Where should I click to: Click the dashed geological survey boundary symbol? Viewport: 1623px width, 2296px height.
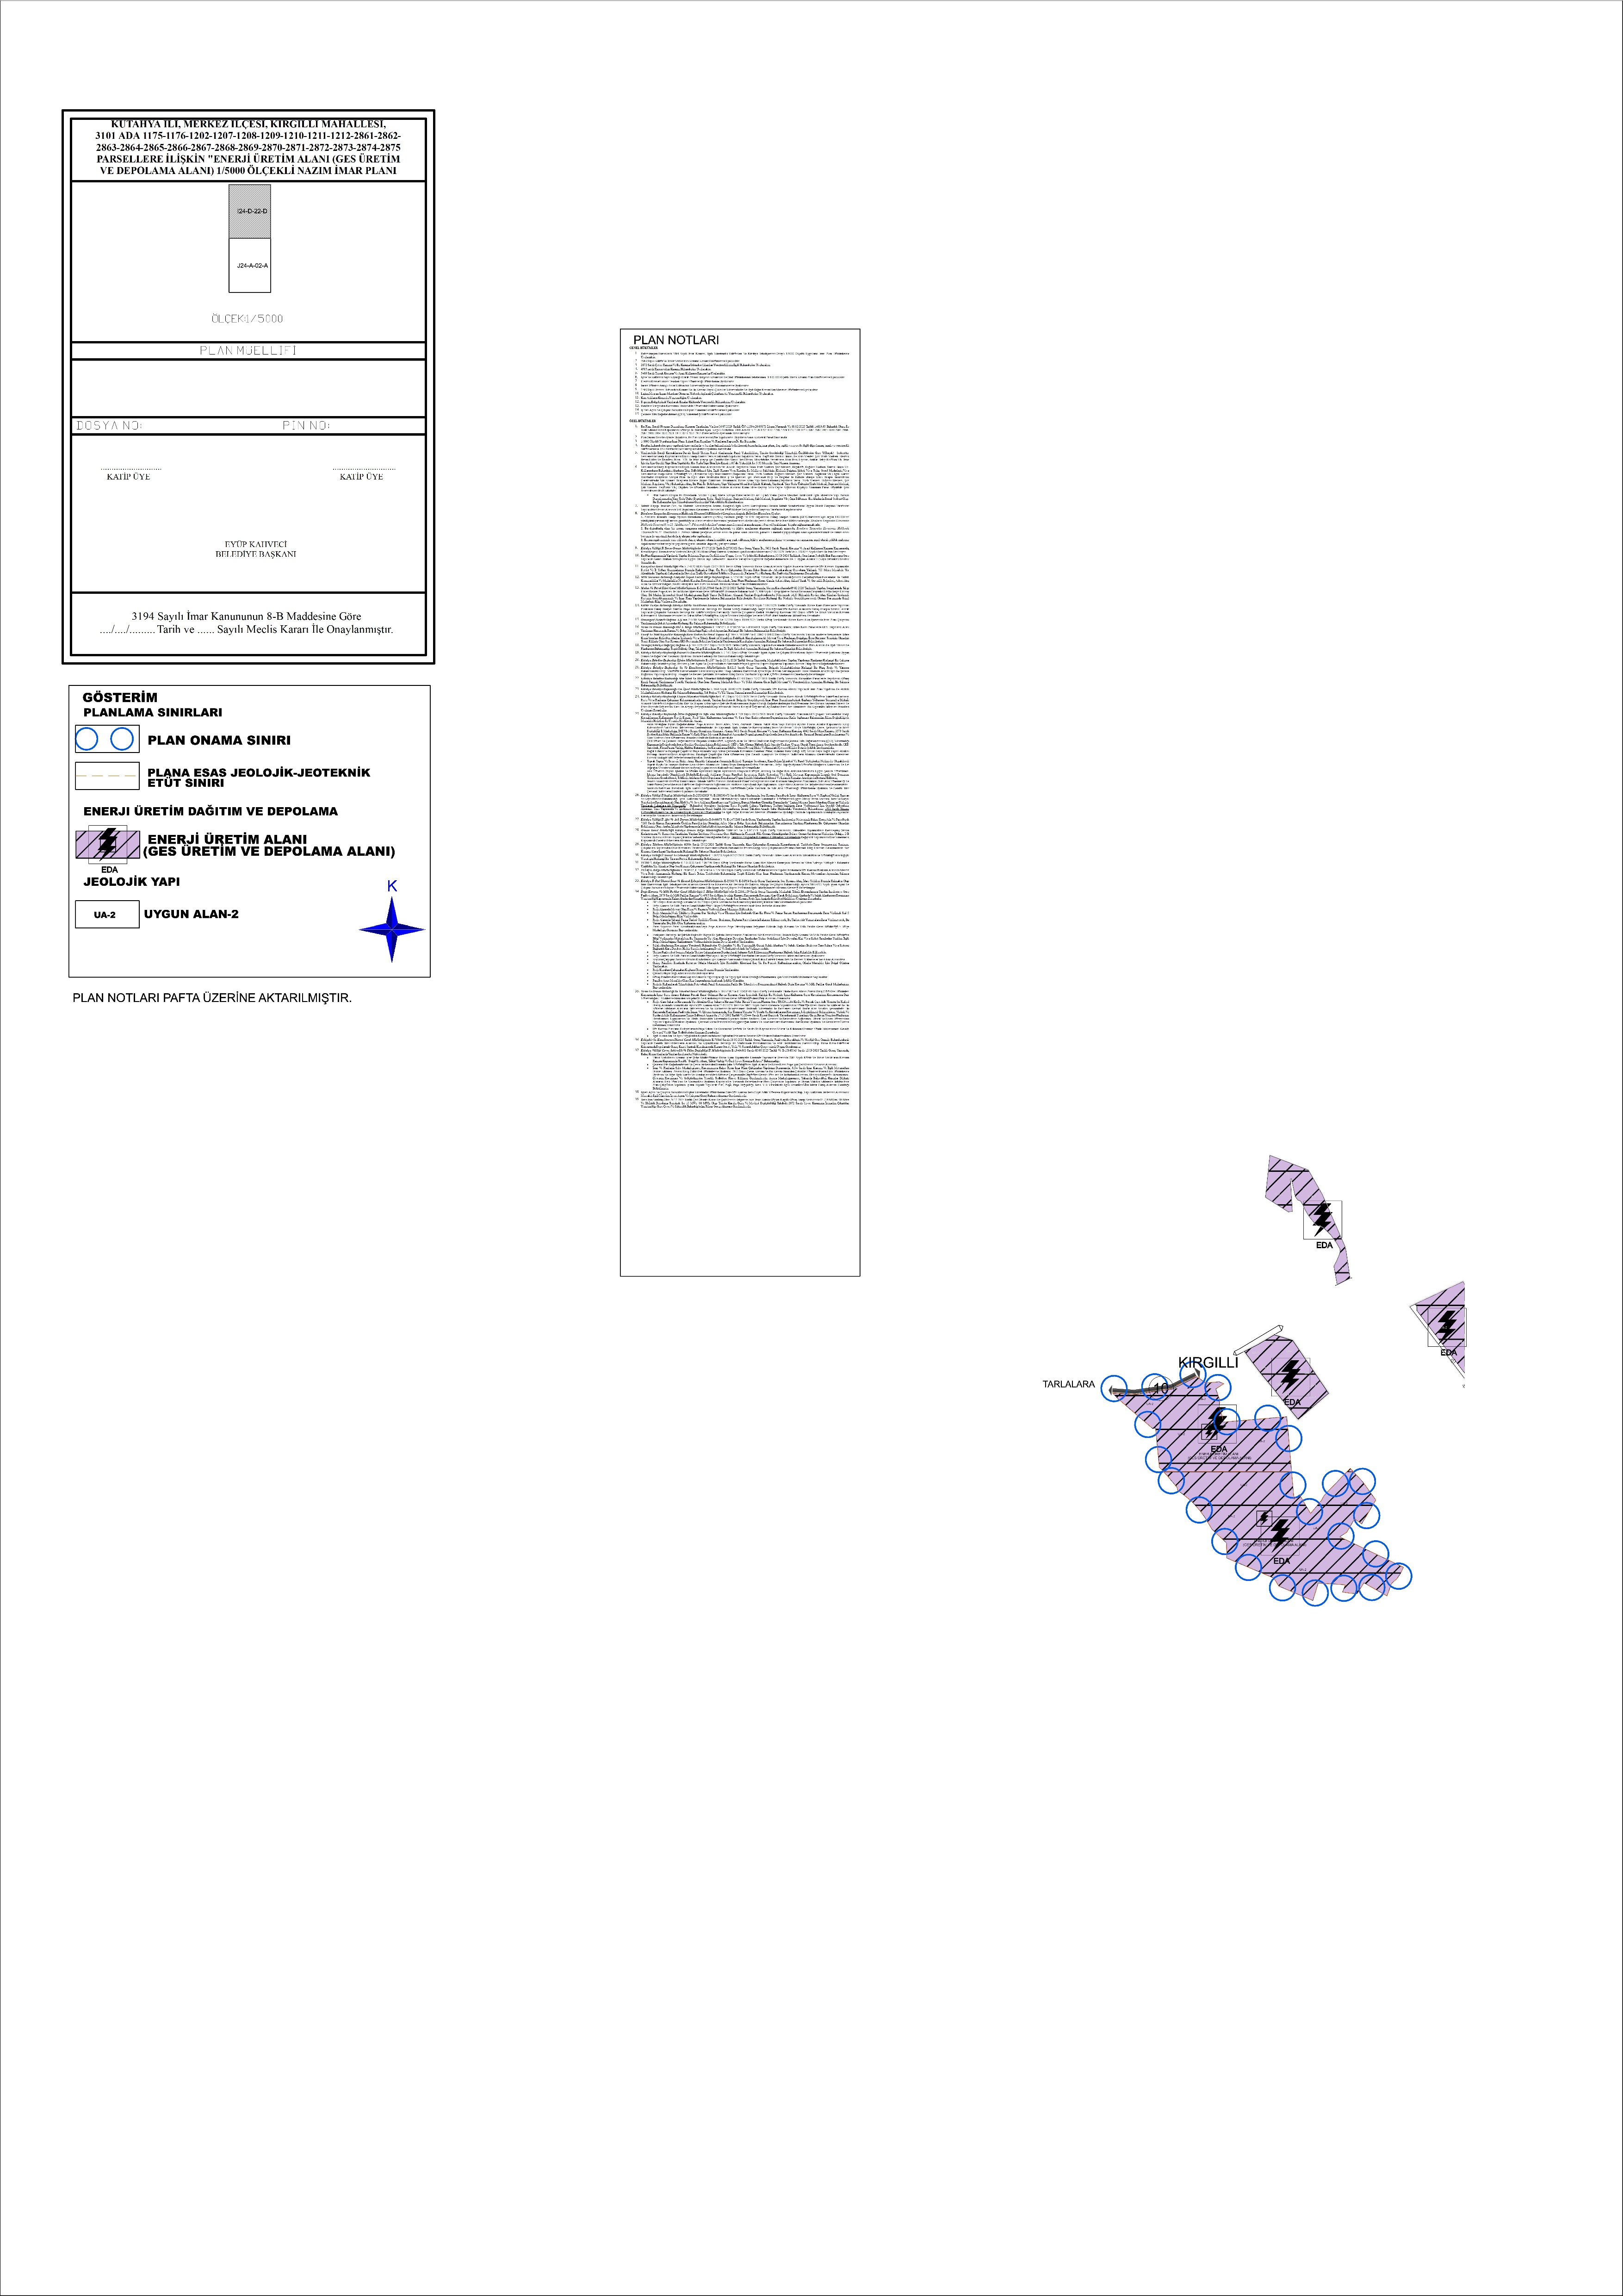tap(106, 776)
